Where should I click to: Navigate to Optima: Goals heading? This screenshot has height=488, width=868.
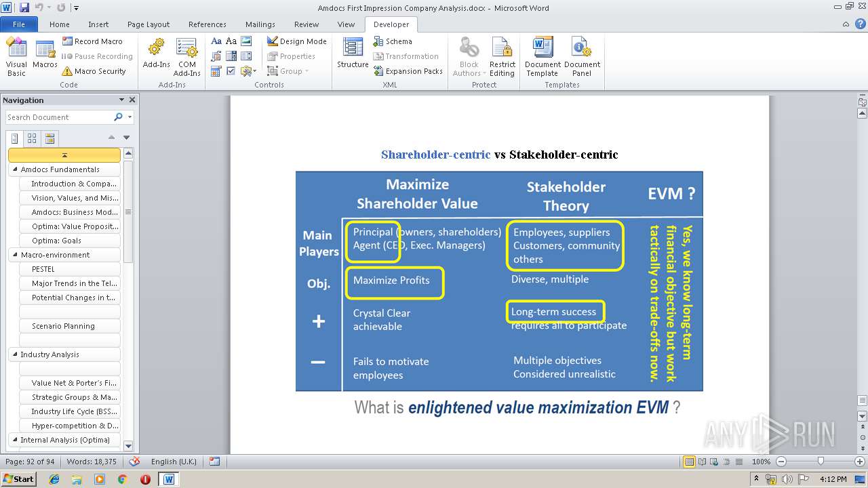(x=70, y=241)
